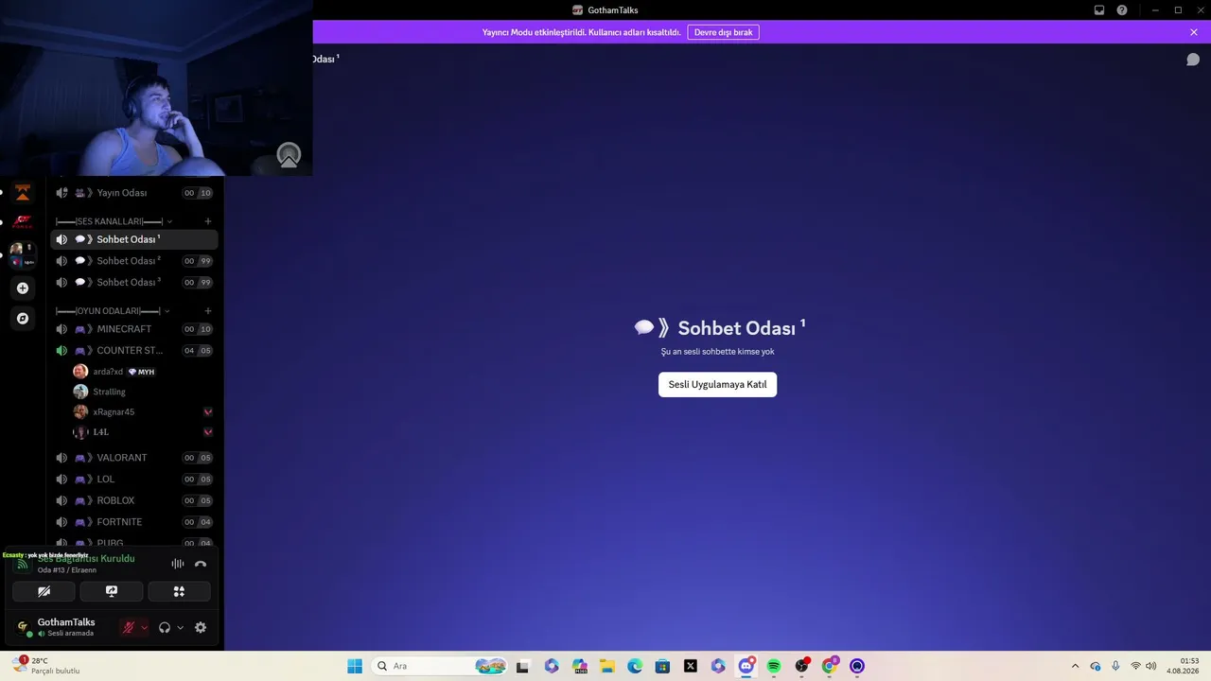Toggle headphone deafen

click(x=165, y=627)
